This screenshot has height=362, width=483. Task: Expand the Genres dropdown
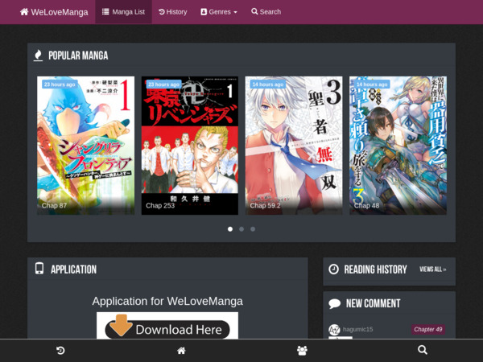[x=219, y=12]
